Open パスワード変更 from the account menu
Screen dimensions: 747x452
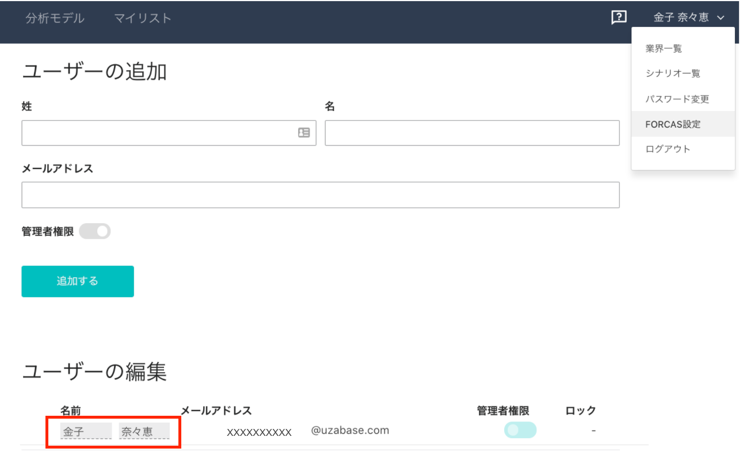pos(677,99)
